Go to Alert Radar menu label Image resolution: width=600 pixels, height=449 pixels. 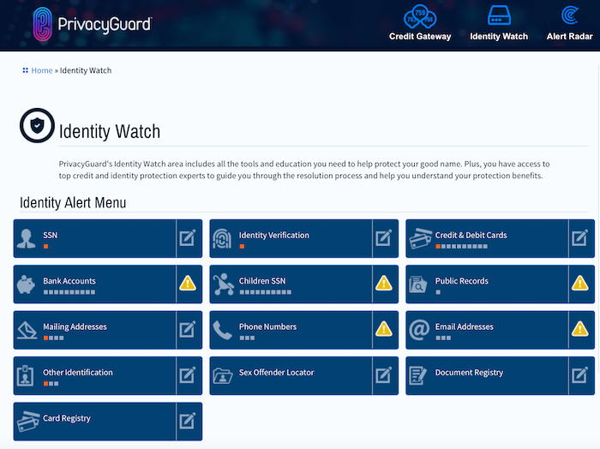569,36
